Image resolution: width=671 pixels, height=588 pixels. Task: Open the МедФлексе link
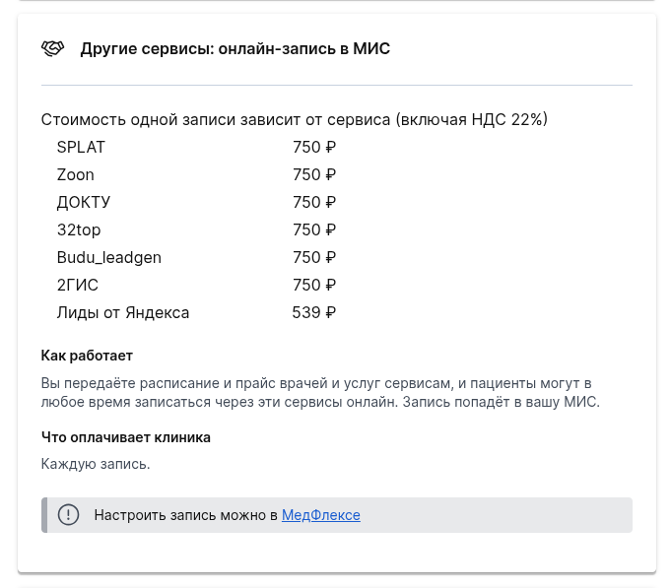tap(320, 515)
